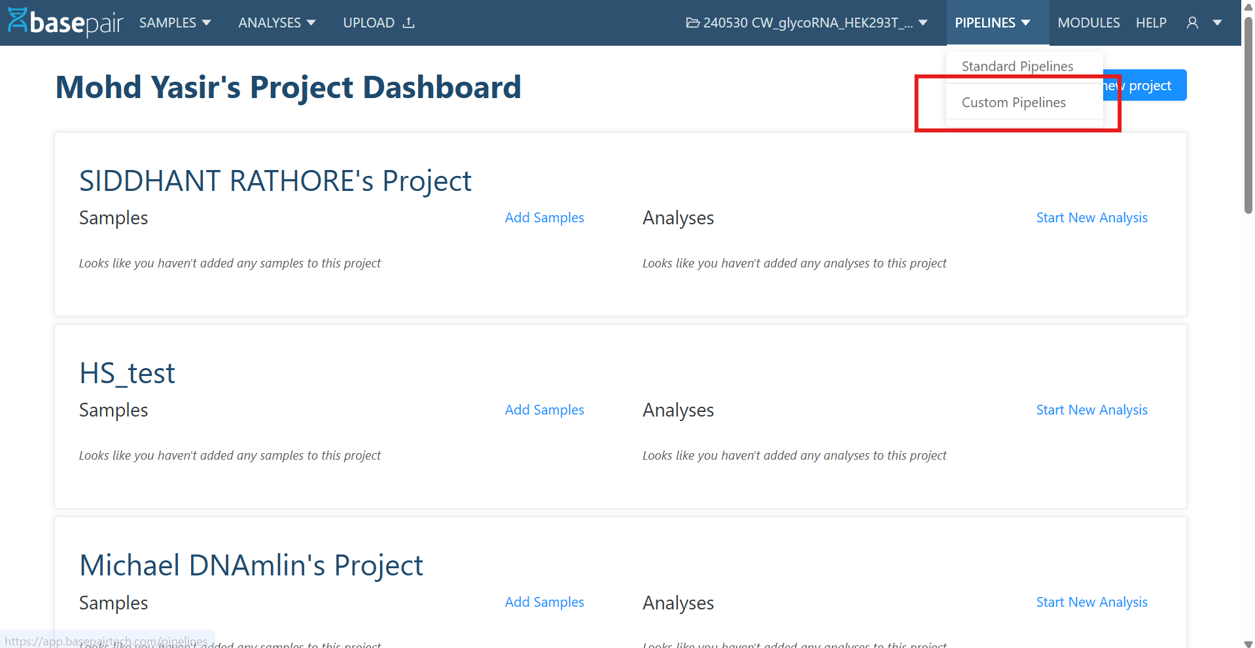Add Samples to SIDDHANT RATHORE's Project
The width and height of the screenshot is (1255, 648).
(x=544, y=217)
